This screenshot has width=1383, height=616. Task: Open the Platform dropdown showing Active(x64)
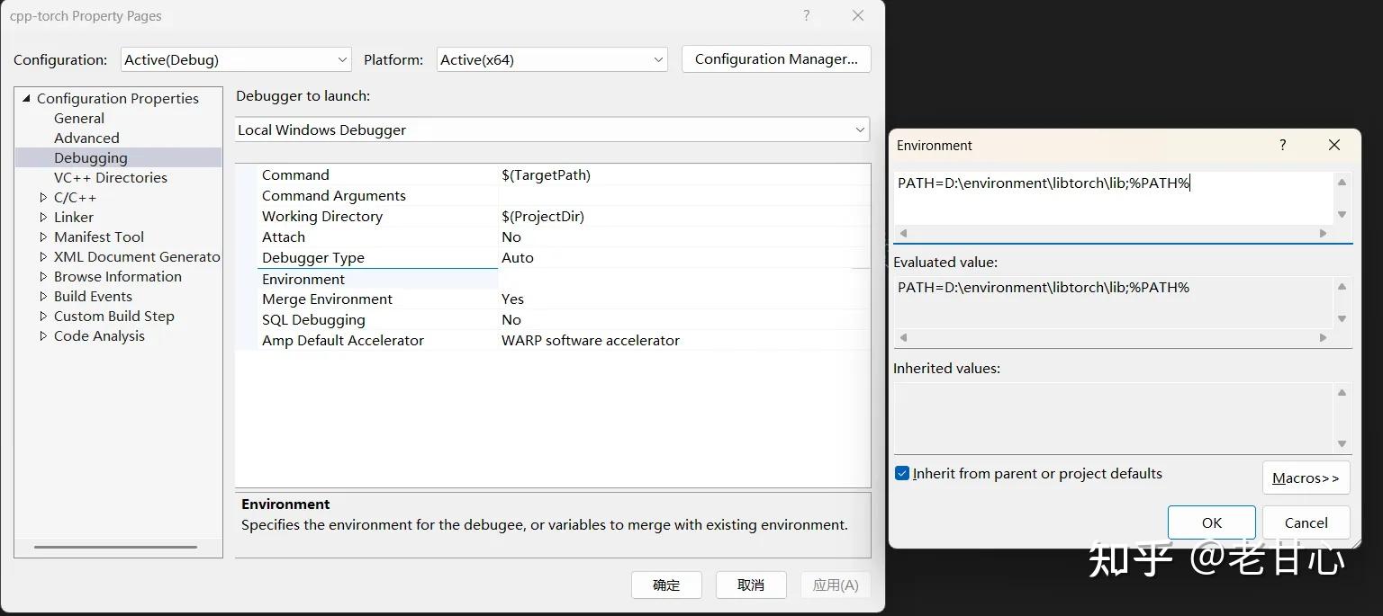coord(658,58)
